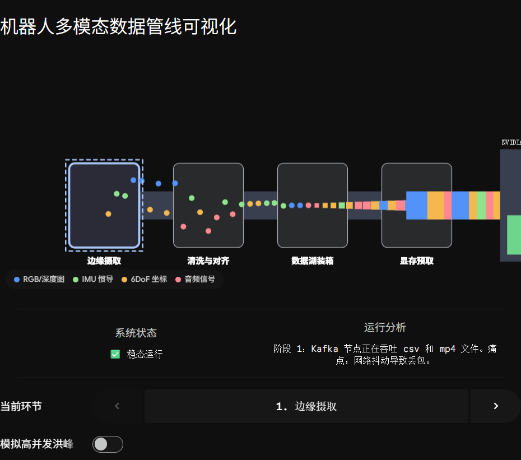Toggle the 模拟高并发洪峰 switch
521x460 pixels.
point(108,444)
